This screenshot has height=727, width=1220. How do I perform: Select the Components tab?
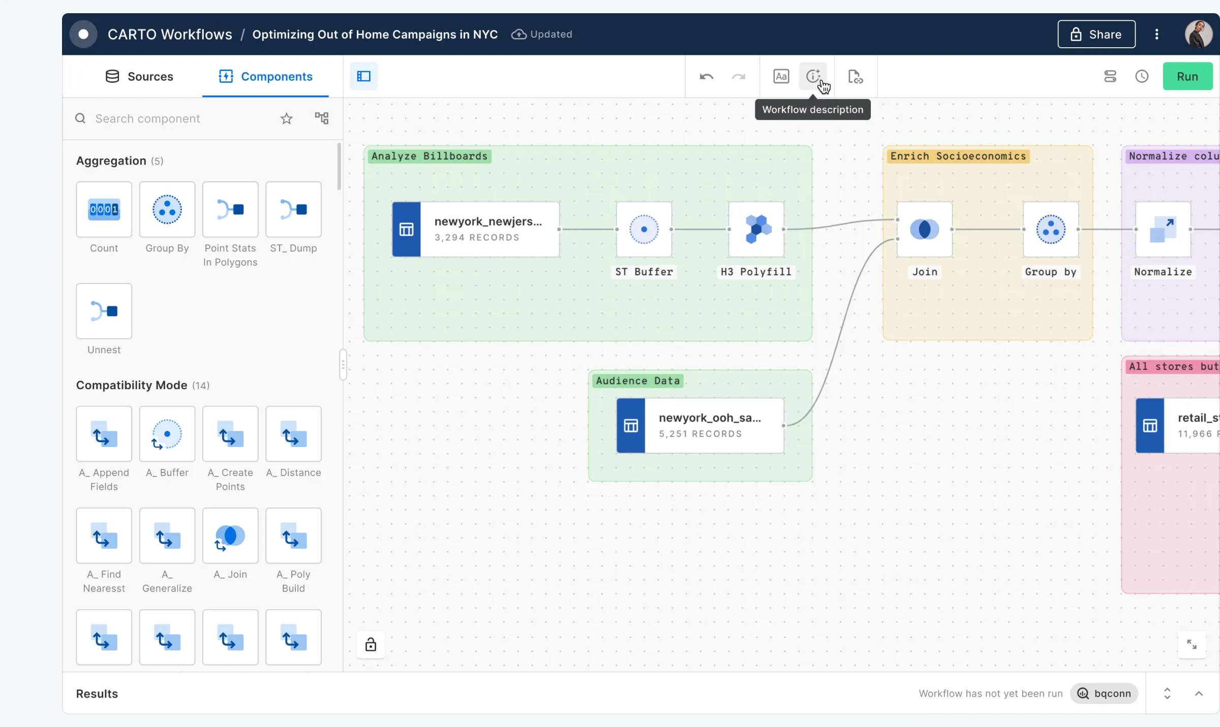pyautogui.click(x=265, y=76)
